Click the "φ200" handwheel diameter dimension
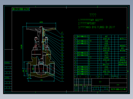Image resolution: width=133 pixels, height=99 pixels. [x=41, y=22]
